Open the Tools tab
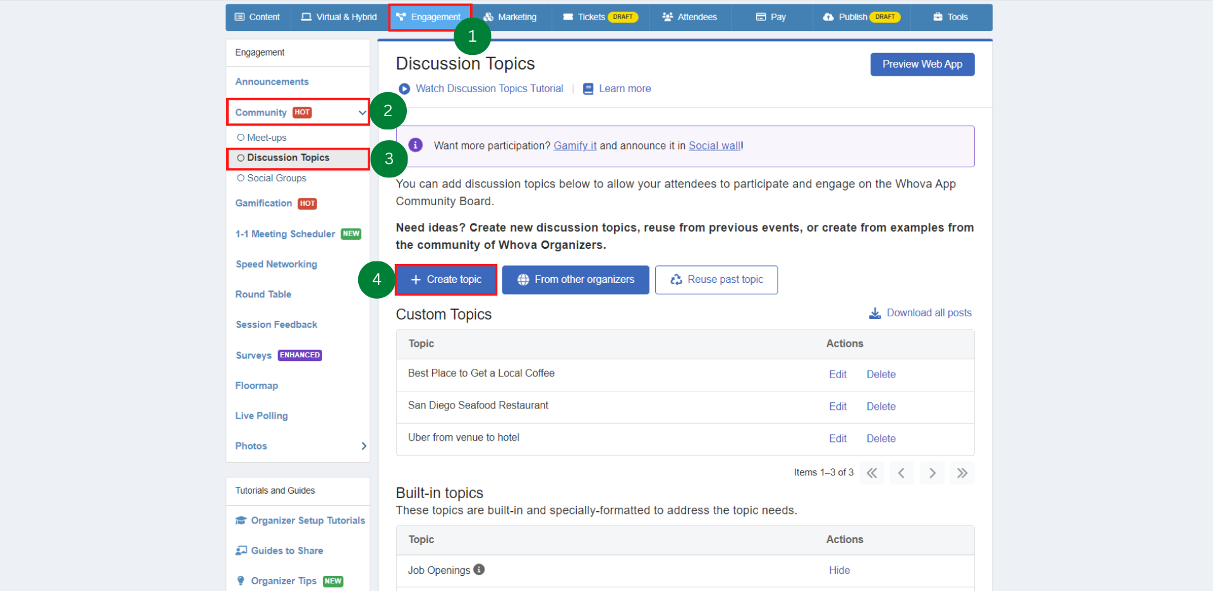The height and width of the screenshot is (591, 1213). [x=951, y=17]
